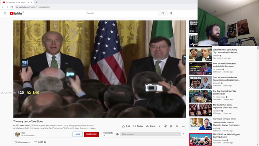Open the Breaking Bad WIRED thumbnail
Image resolution: width=259 pixels, height=146 pixels.
[x=201, y=124]
